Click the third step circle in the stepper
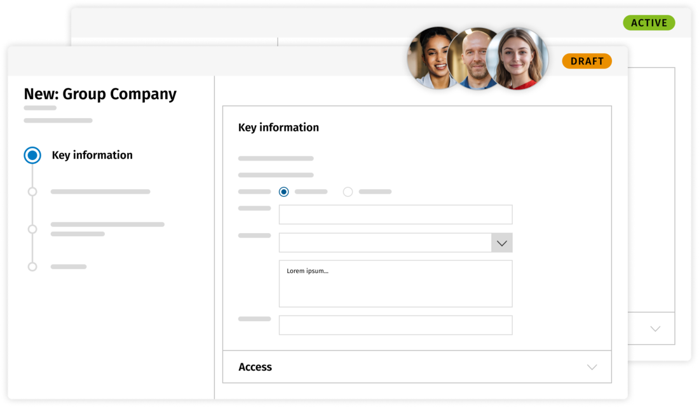The image size is (699, 407). click(32, 229)
